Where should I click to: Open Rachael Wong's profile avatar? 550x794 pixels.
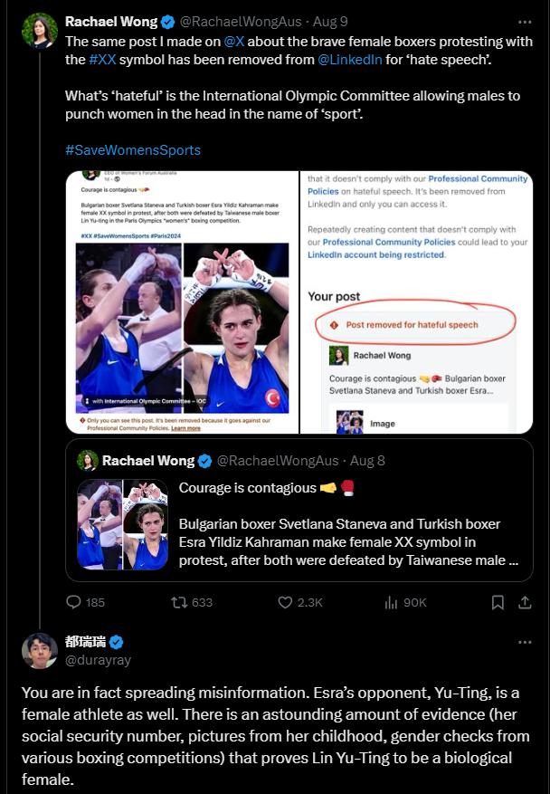coord(40,31)
